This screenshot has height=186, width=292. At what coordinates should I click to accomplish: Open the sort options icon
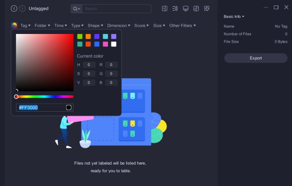(x=175, y=8)
